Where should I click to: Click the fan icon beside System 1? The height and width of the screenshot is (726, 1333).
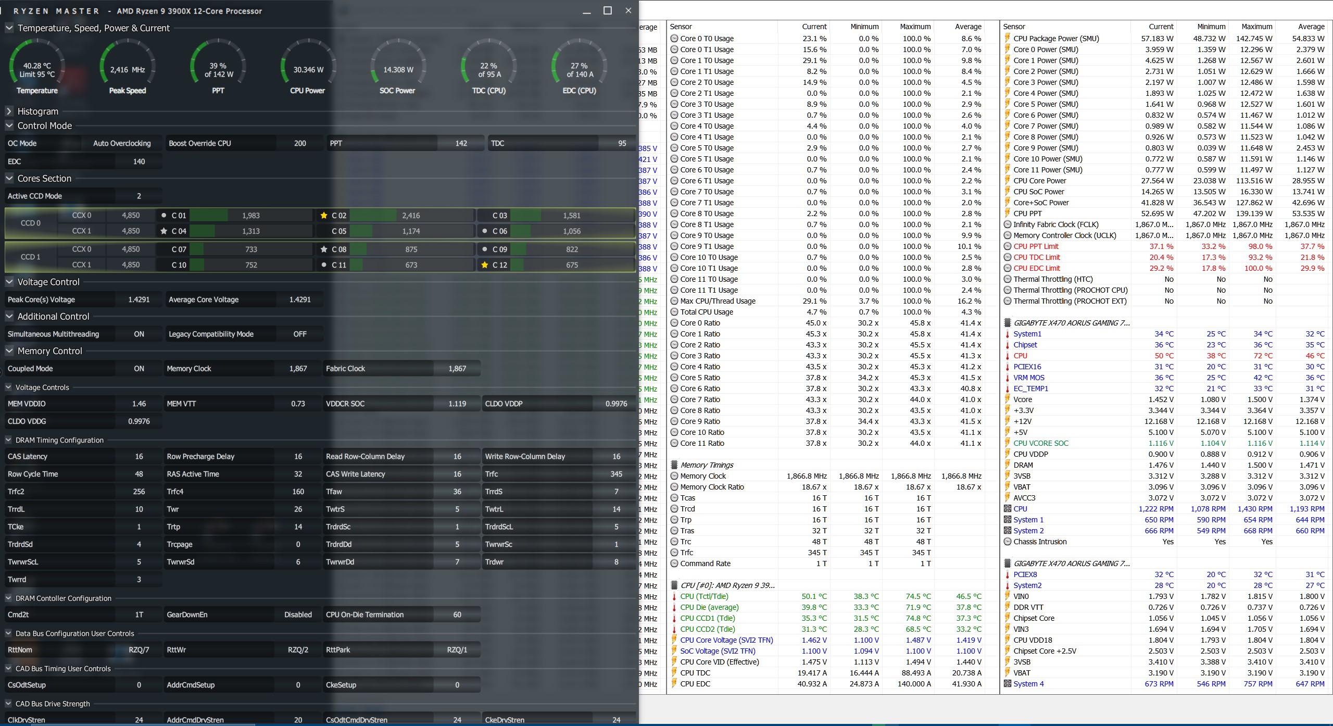click(x=1008, y=520)
